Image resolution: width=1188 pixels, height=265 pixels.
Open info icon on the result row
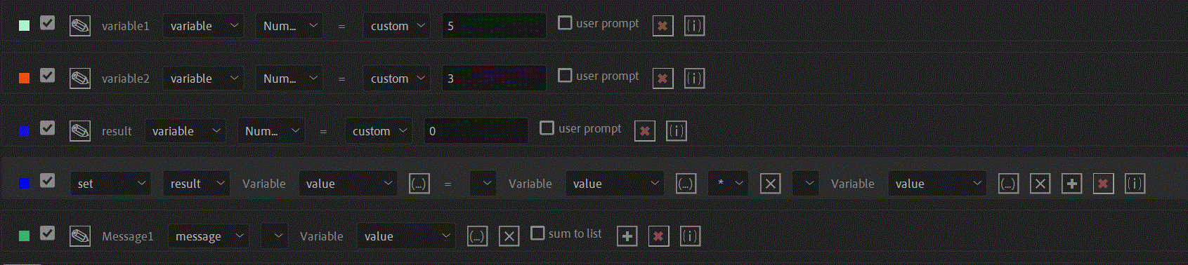(x=676, y=131)
